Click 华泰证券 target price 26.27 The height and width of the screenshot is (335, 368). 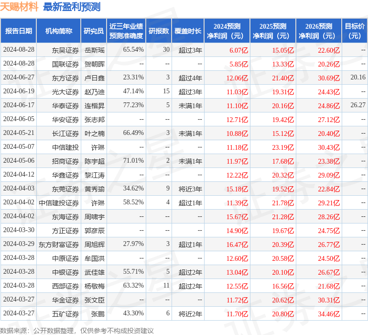[x=358, y=105]
